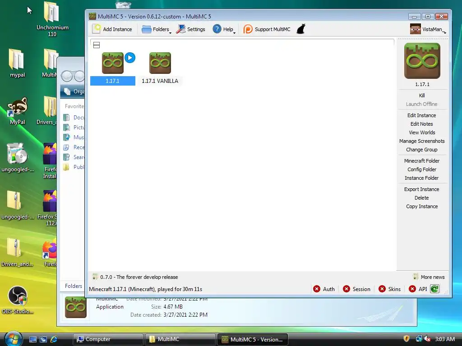The height and width of the screenshot is (346, 462).
Task: Open the Help dropdown menu
Action: pos(224,29)
